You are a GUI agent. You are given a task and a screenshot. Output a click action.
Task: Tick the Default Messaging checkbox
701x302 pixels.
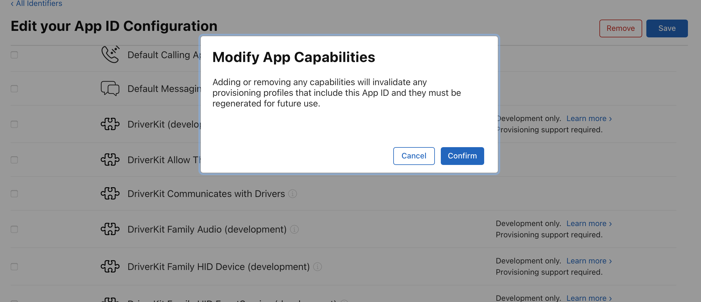[x=14, y=89]
